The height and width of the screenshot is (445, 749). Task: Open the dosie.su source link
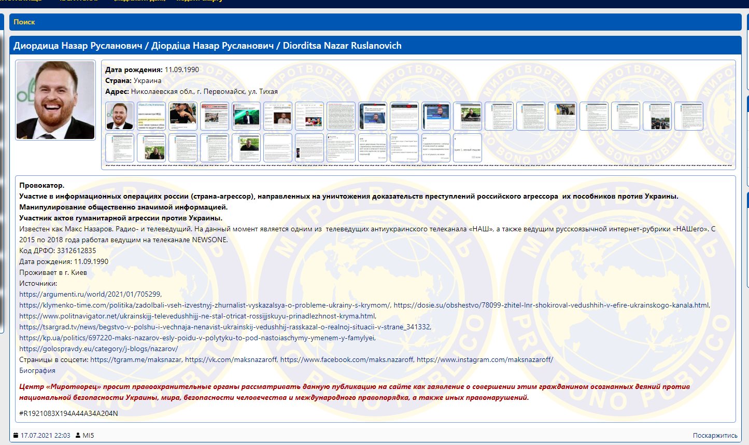tap(552, 305)
